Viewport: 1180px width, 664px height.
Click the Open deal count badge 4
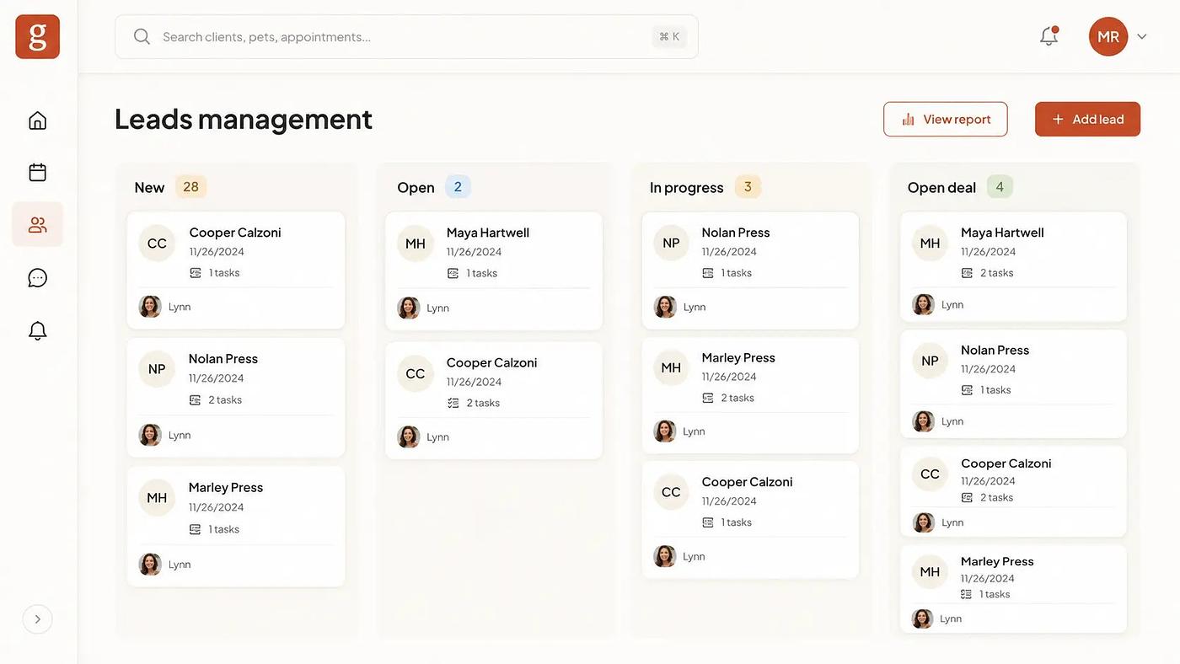point(1000,186)
